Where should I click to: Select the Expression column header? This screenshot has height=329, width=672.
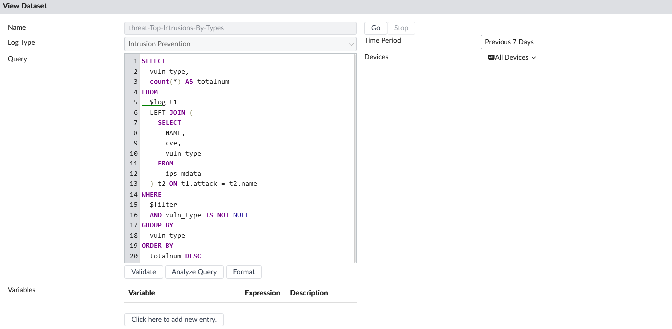coord(262,293)
